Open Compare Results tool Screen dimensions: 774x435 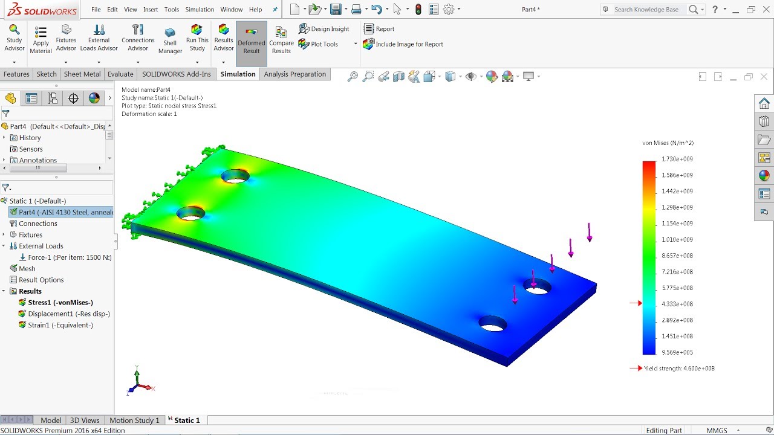[x=281, y=39]
